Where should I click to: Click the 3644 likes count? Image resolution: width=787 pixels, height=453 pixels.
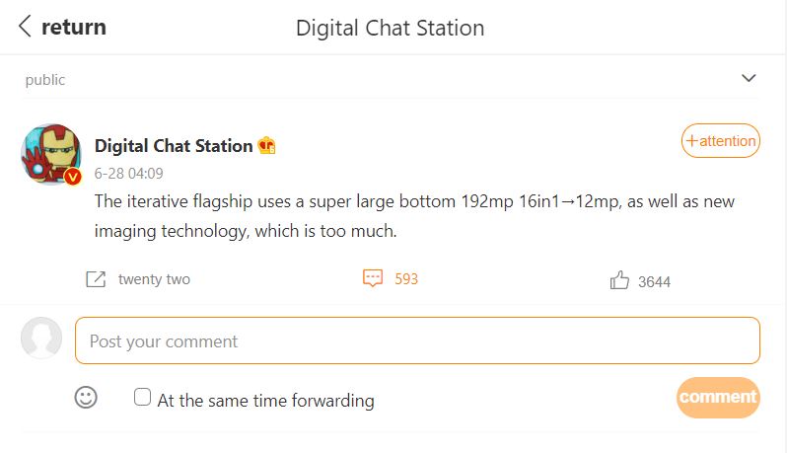point(654,282)
